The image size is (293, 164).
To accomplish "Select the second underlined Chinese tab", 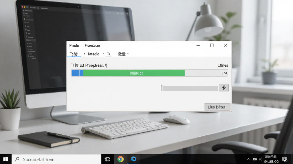I will (x=109, y=54).
